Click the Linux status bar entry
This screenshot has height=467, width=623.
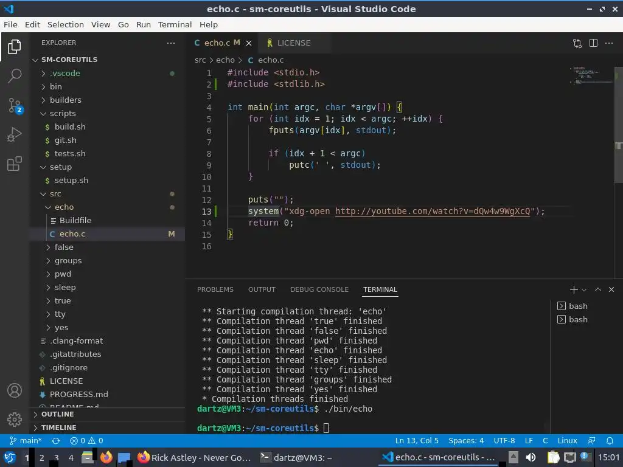tap(568, 441)
